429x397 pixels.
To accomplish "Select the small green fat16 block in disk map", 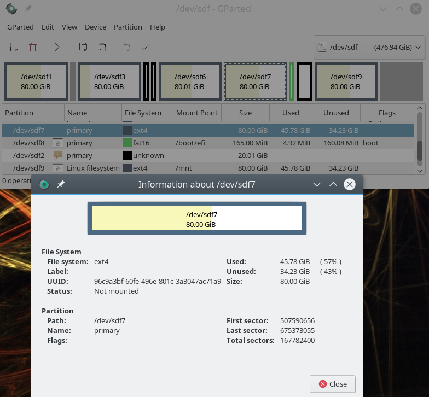I will click(x=292, y=81).
